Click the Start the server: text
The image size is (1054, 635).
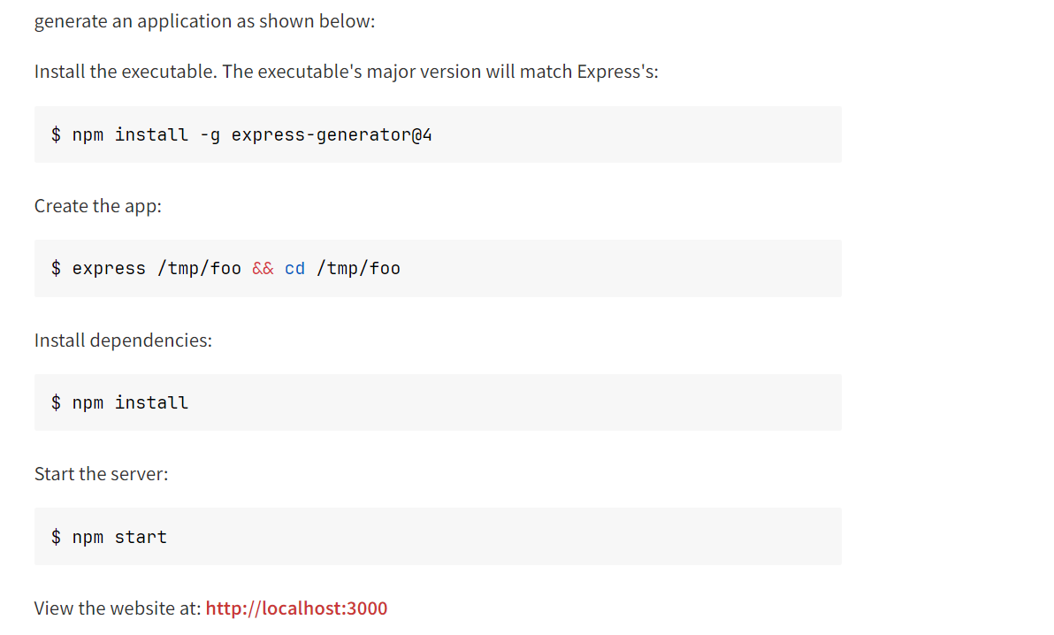pyautogui.click(x=101, y=474)
